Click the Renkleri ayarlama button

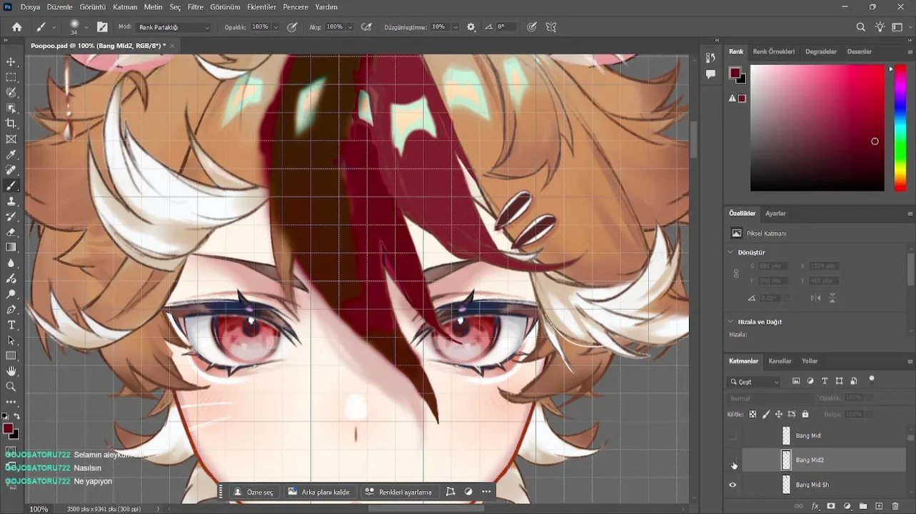(398, 492)
